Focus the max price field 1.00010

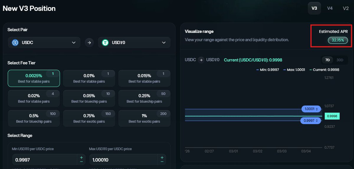[x=123, y=160]
